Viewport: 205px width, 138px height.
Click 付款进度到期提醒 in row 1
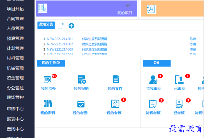pos(95,39)
